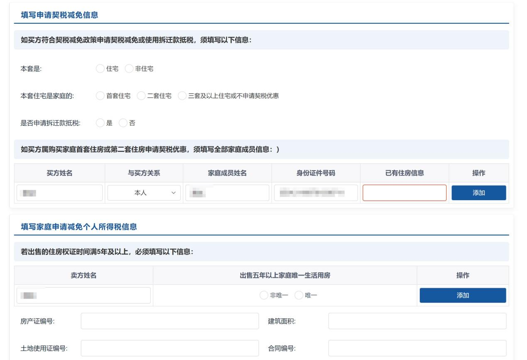Click the 房产证编号 input field
527x360 pixels.
click(169, 321)
